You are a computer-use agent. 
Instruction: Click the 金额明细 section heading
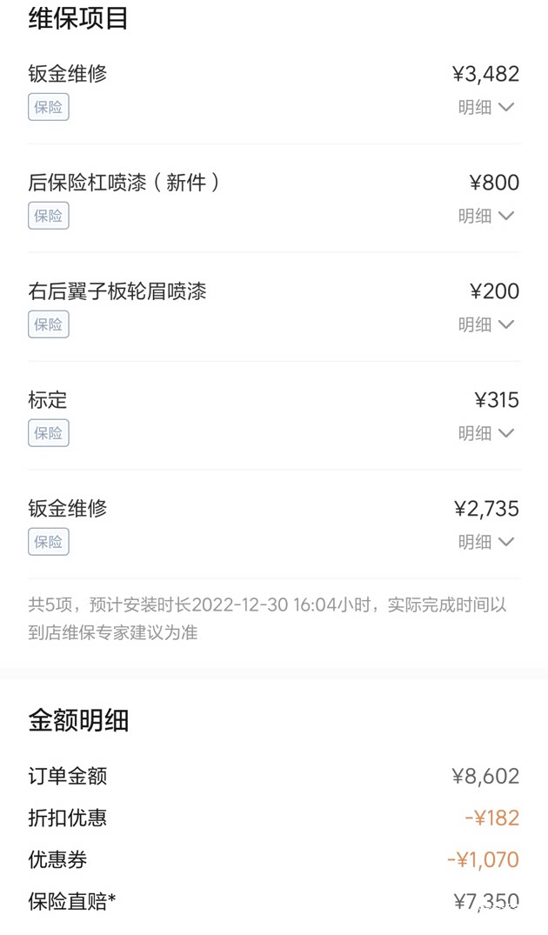[x=78, y=720]
